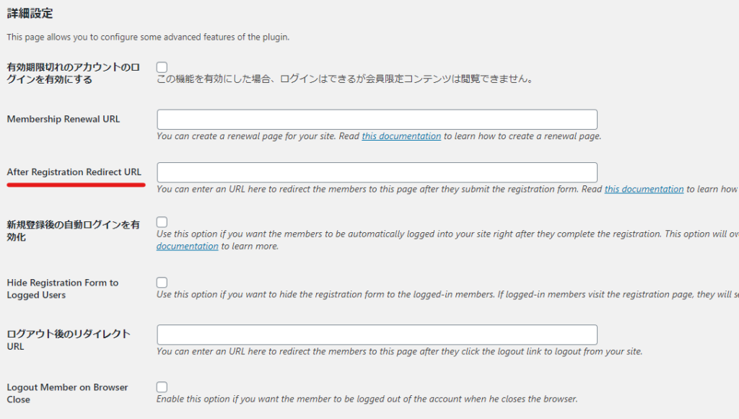Open documentation link about registration redirect
Image resolution: width=739 pixels, height=419 pixels.
(x=644, y=189)
